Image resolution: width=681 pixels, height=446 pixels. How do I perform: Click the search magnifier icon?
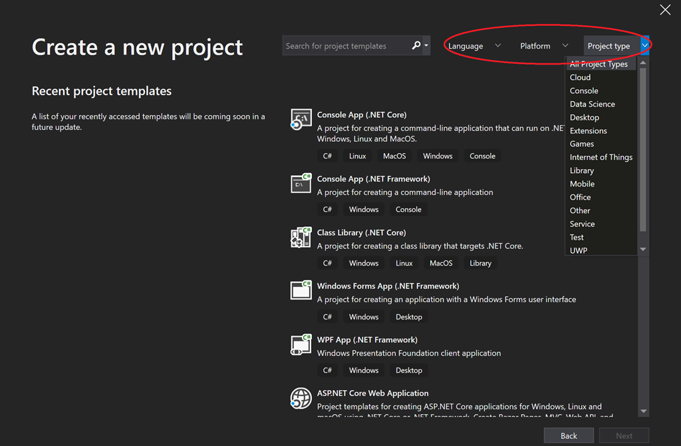416,45
